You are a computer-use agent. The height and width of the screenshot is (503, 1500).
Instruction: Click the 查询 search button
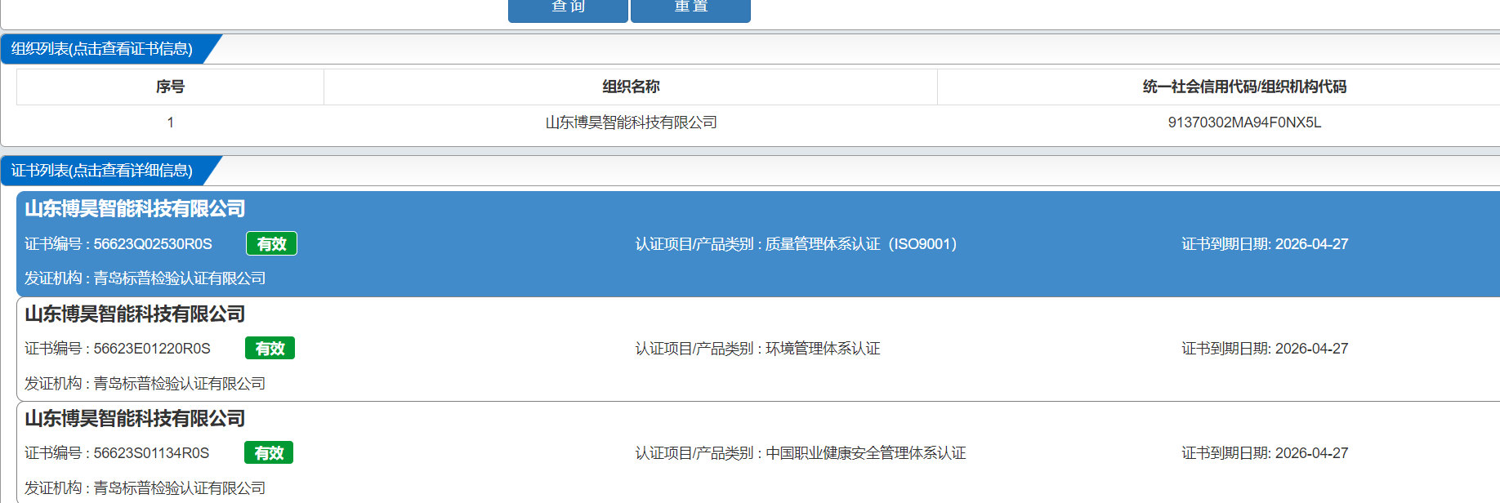pos(568,10)
